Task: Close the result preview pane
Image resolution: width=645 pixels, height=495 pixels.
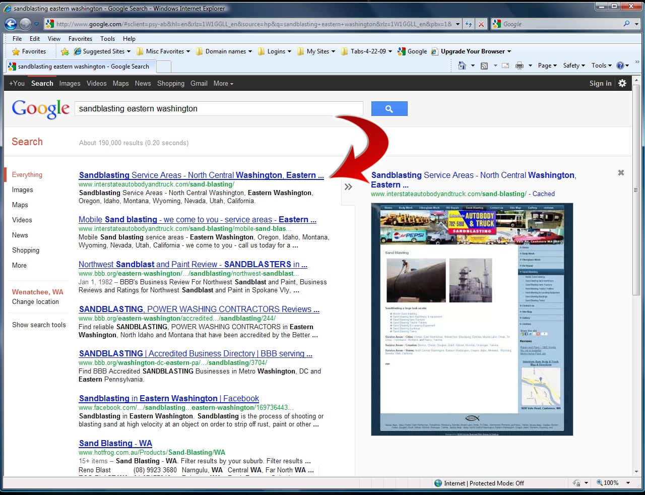Action: tap(621, 173)
